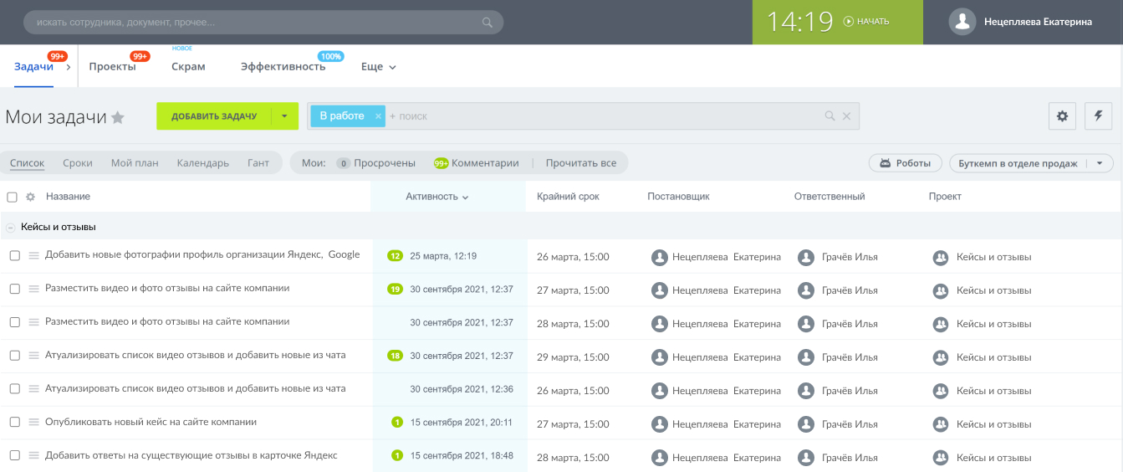
Task: Open the Гант view tab
Action: [x=258, y=163]
